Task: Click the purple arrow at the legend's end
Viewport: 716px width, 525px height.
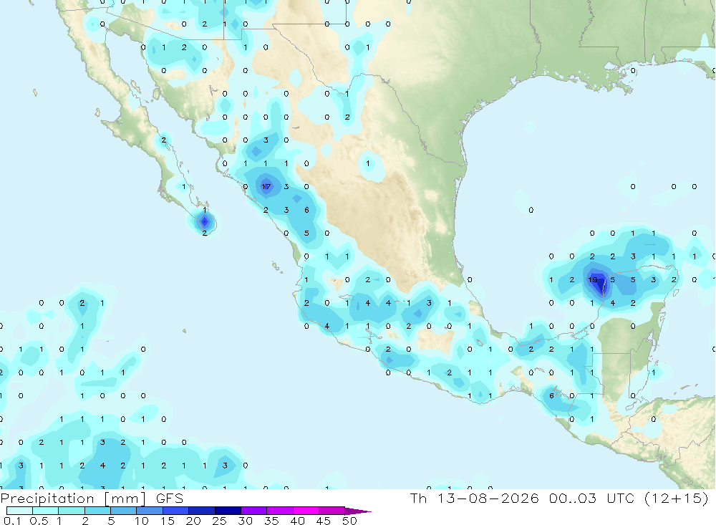Action: (358, 511)
